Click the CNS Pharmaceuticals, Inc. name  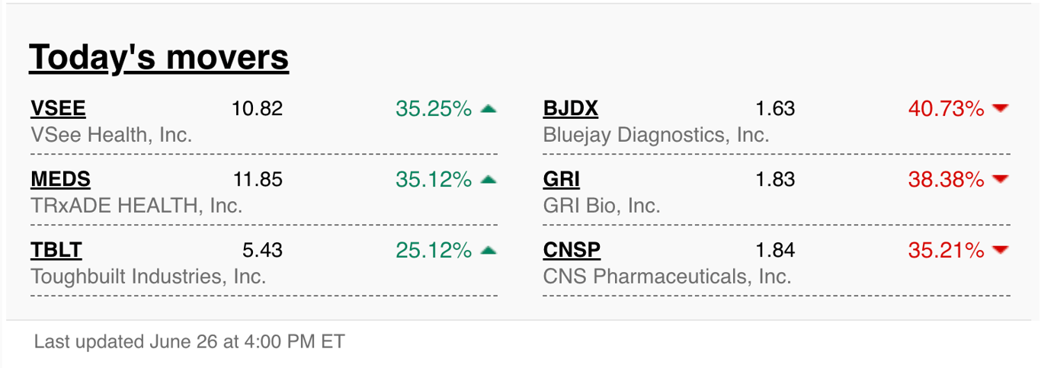tap(668, 276)
